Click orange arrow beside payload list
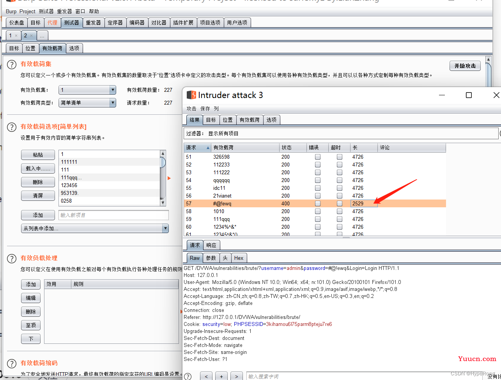Image resolution: width=501 pixels, height=380 pixels. coord(169,178)
